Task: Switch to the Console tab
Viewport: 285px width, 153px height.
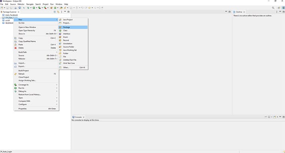Action: point(78,117)
